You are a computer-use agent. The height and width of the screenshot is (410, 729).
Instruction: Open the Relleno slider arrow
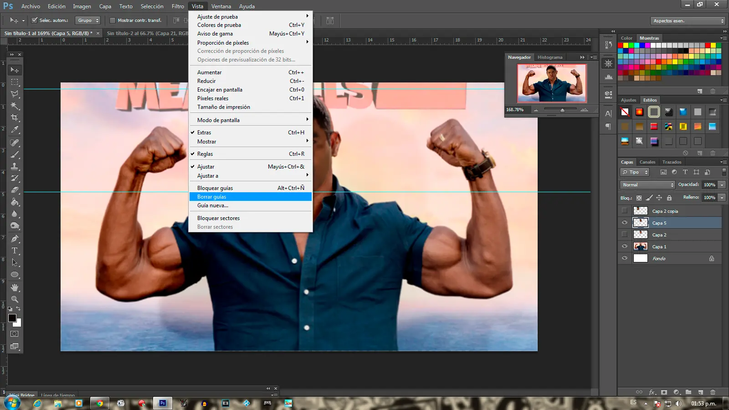coord(722,198)
